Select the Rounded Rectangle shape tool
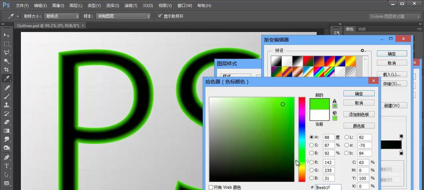424x190 pixels. (x=7, y=183)
